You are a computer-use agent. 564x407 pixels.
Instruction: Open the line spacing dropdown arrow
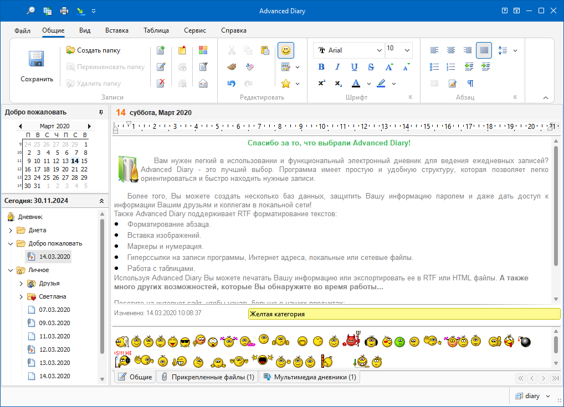coord(515,50)
